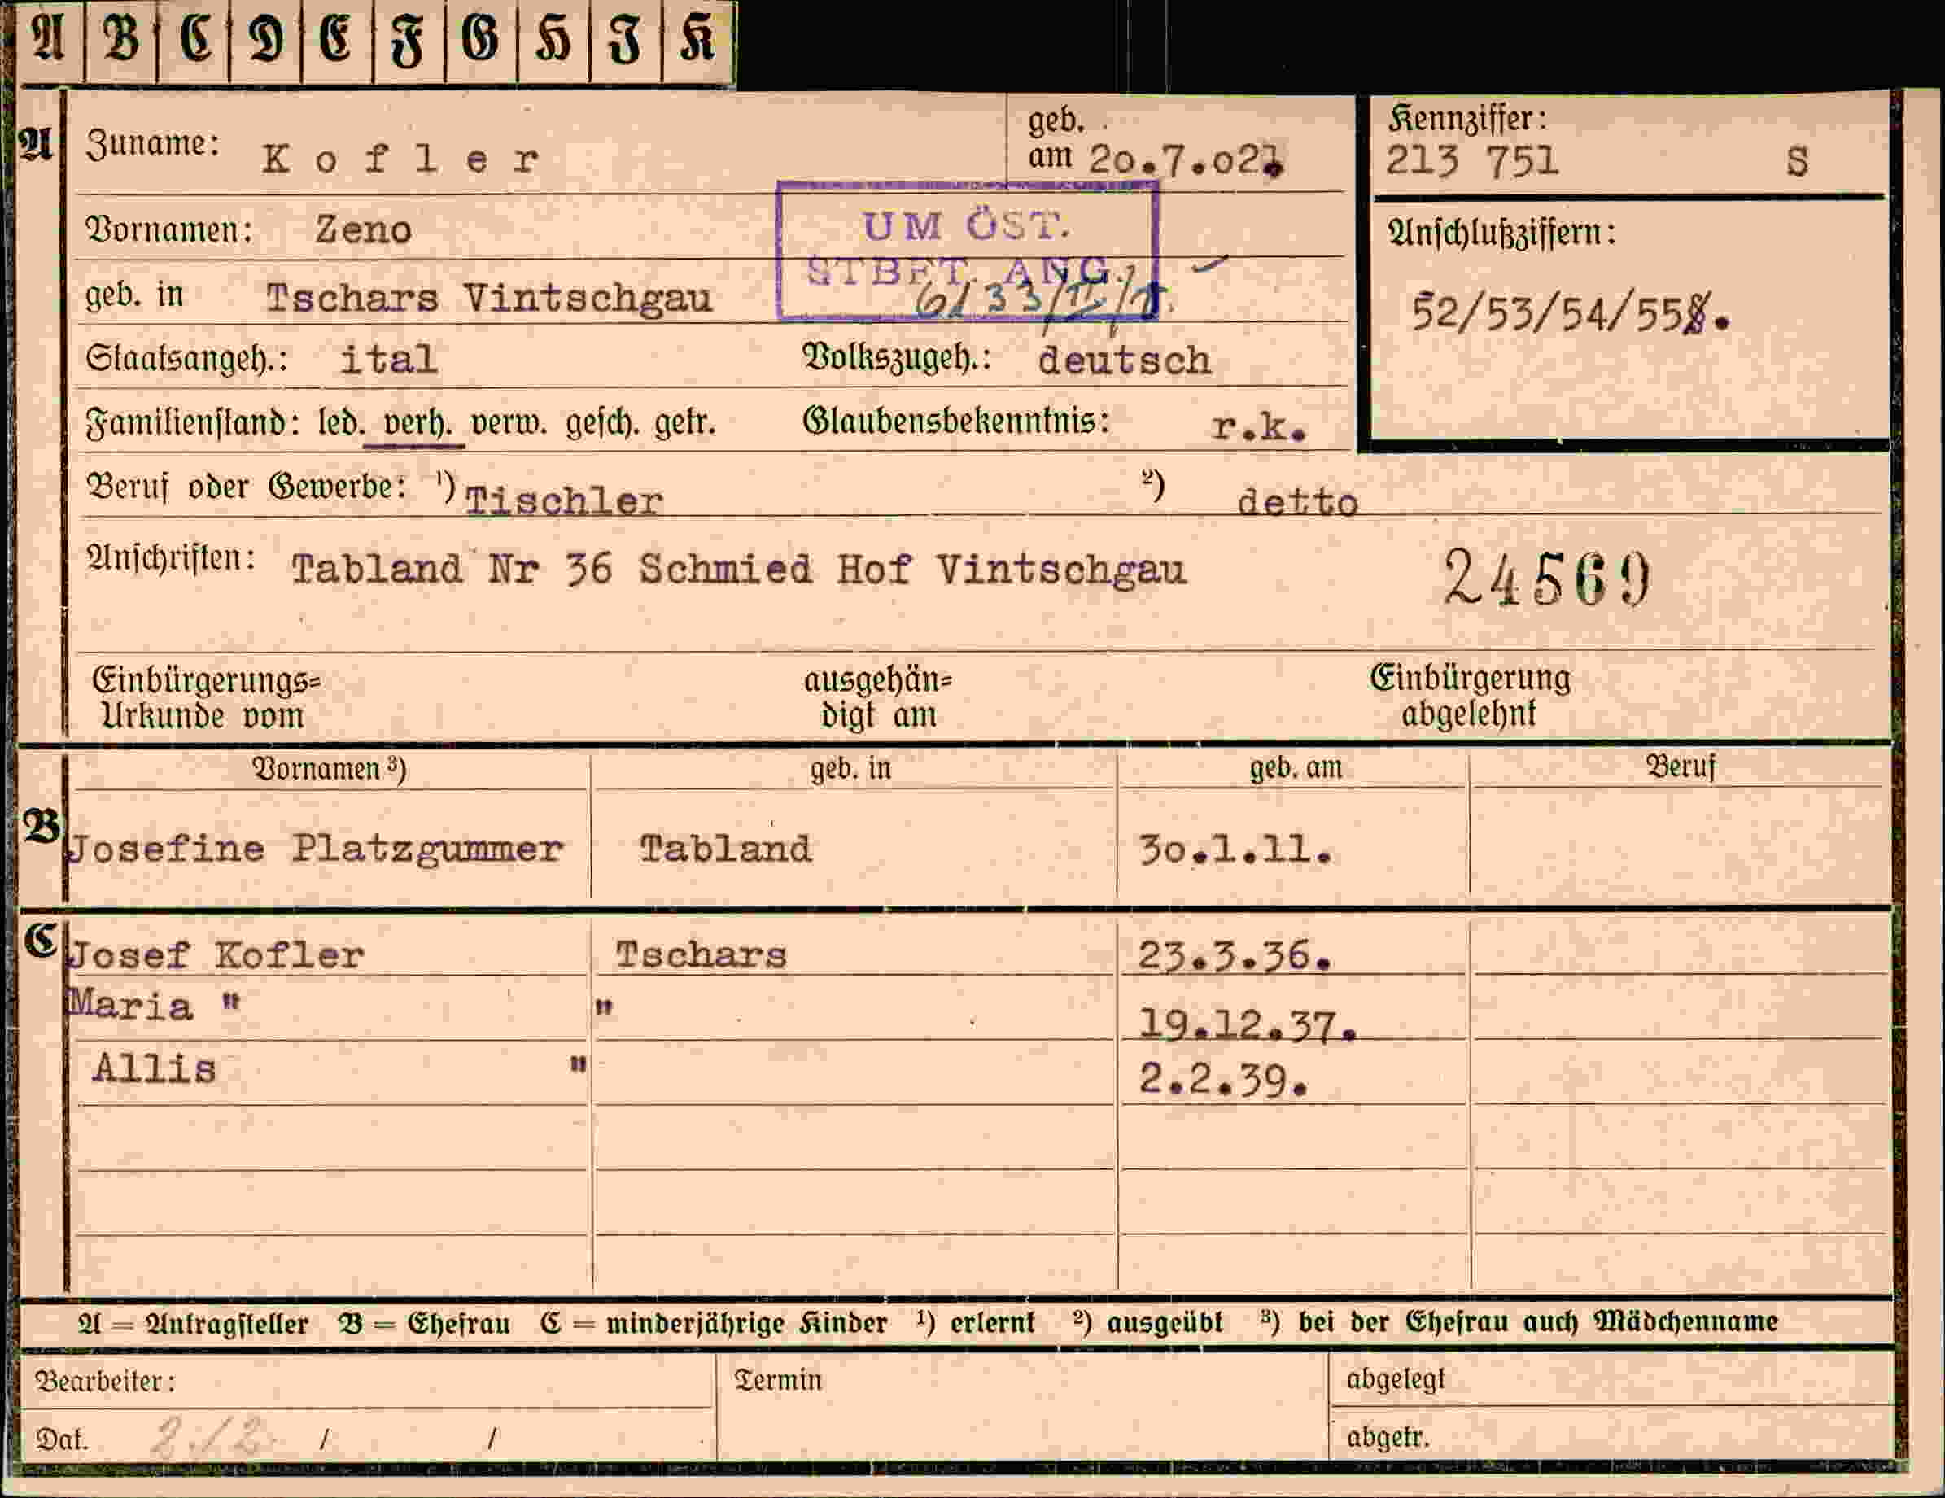Select the Fraktur letter K index tab
The width and height of the screenshot is (1945, 1498).
tap(698, 41)
